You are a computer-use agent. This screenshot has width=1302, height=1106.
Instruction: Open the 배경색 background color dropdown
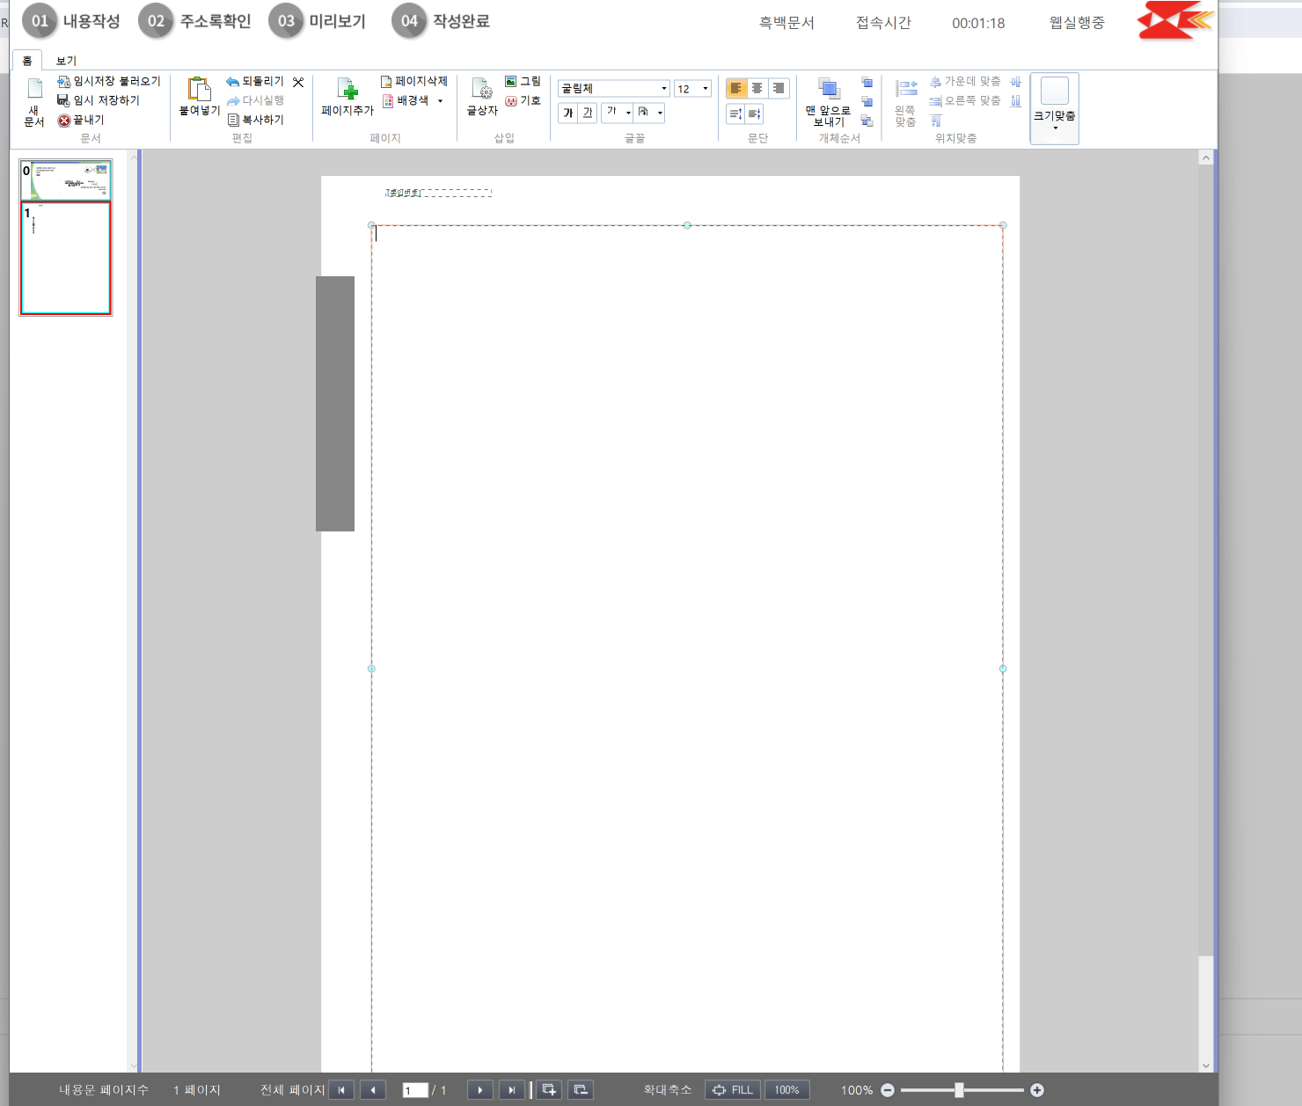click(440, 101)
